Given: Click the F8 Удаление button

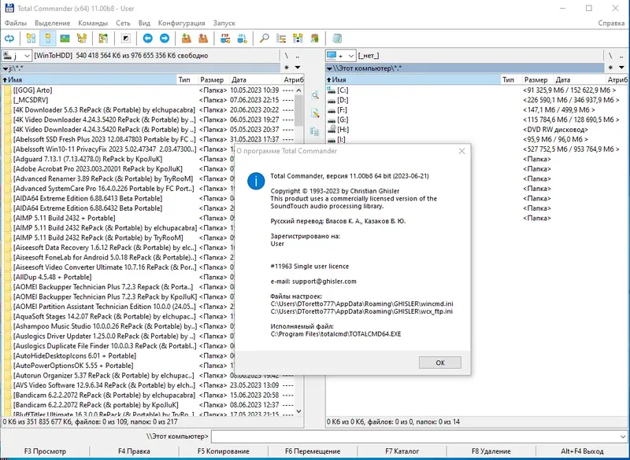Looking at the screenshot, I should click(x=491, y=451).
